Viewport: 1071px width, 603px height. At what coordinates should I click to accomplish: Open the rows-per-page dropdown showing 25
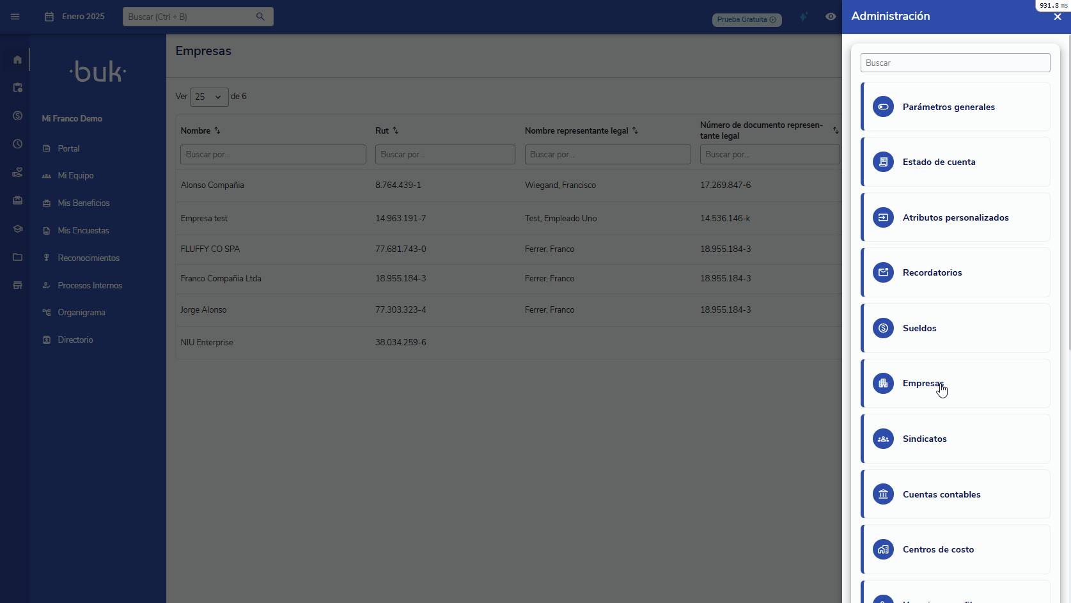(x=209, y=97)
